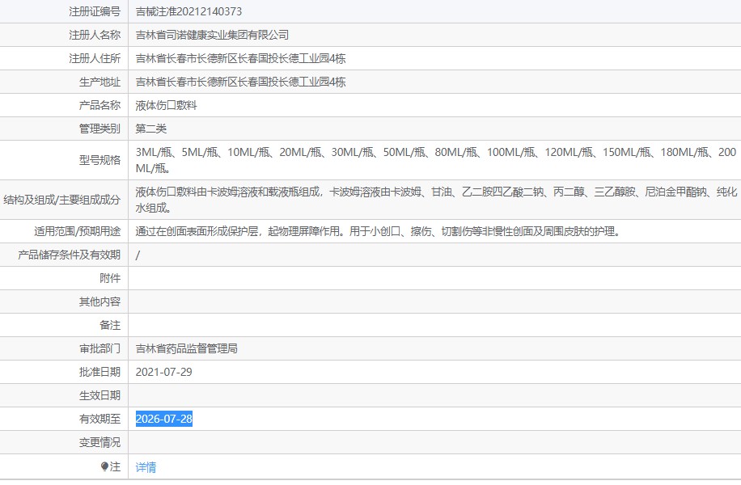Click the address in the 生产地址 row
This screenshot has width=741, height=485.
click(x=240, y=82)
